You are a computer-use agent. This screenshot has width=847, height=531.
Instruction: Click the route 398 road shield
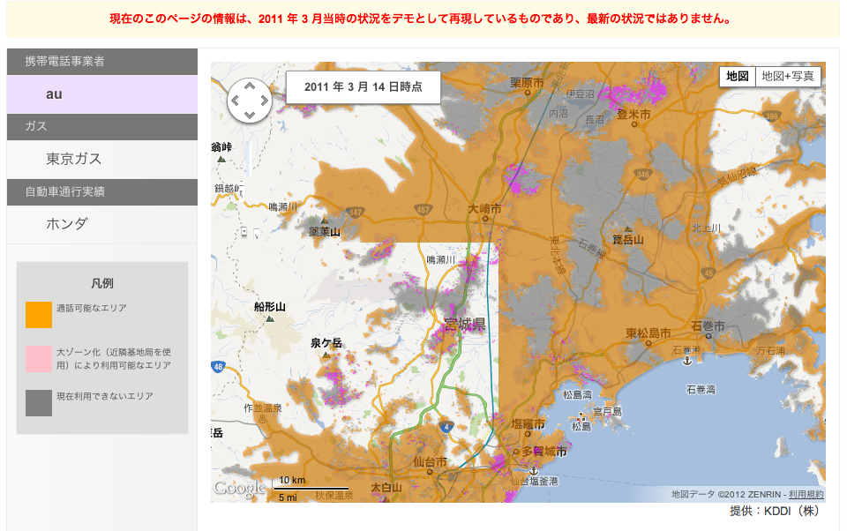[771, 116]
